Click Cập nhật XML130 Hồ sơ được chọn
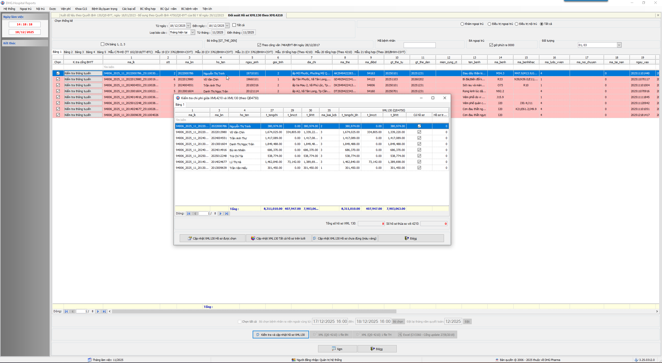Viewport: 662px width, 363px height. coord(212,238)
